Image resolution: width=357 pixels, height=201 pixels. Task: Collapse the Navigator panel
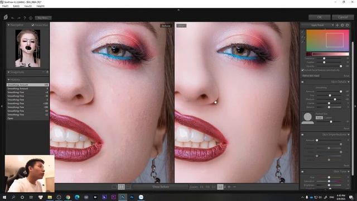9,25
